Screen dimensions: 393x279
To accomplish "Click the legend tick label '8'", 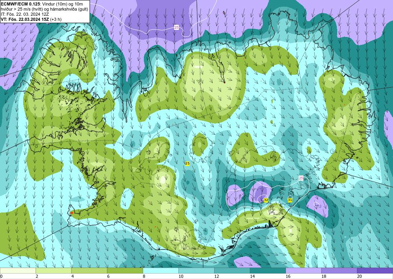I will click(x=144, y=276).
